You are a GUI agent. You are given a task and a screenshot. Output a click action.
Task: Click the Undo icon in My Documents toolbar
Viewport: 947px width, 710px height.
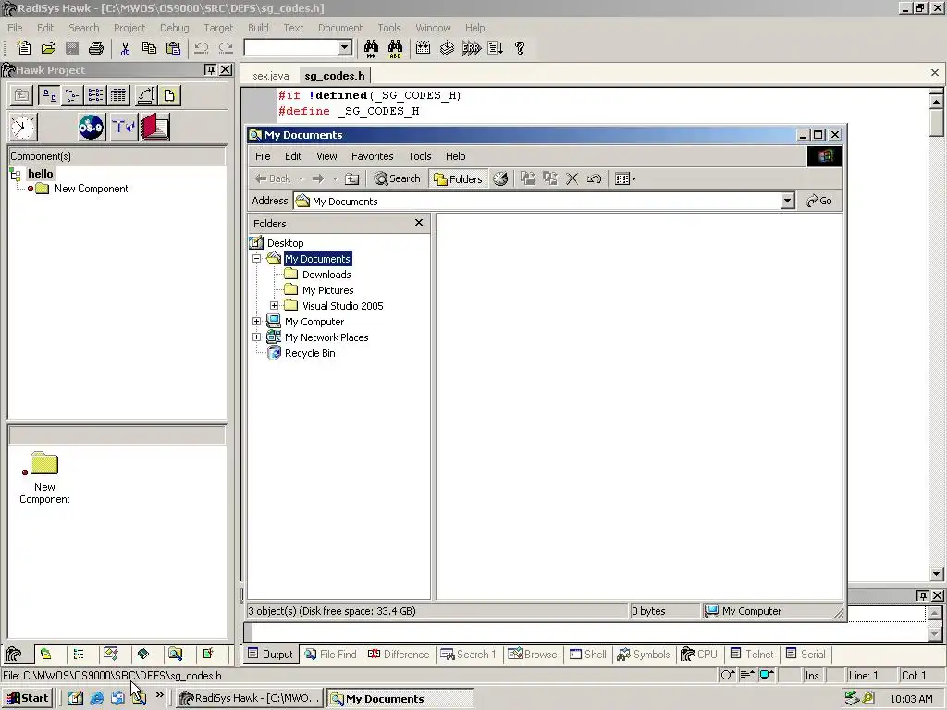point(594,178)
